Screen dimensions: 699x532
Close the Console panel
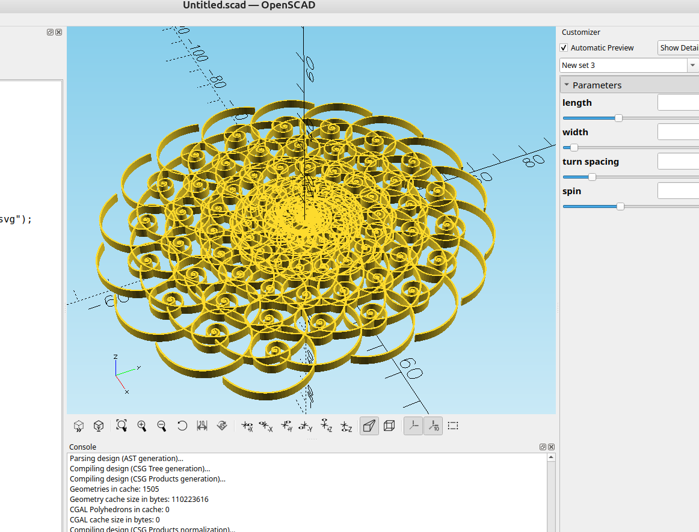551,447
